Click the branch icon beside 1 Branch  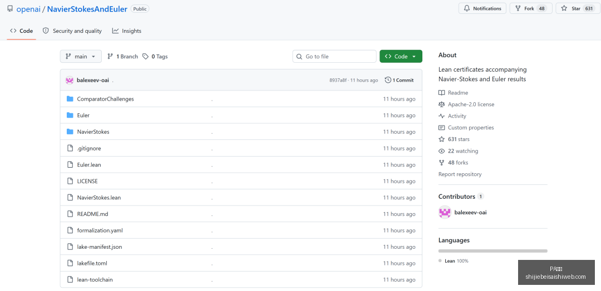point(110,56)
